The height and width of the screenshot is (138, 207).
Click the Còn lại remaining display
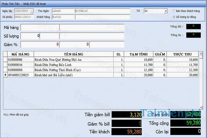pyautogui.click(x=186, y=131)
